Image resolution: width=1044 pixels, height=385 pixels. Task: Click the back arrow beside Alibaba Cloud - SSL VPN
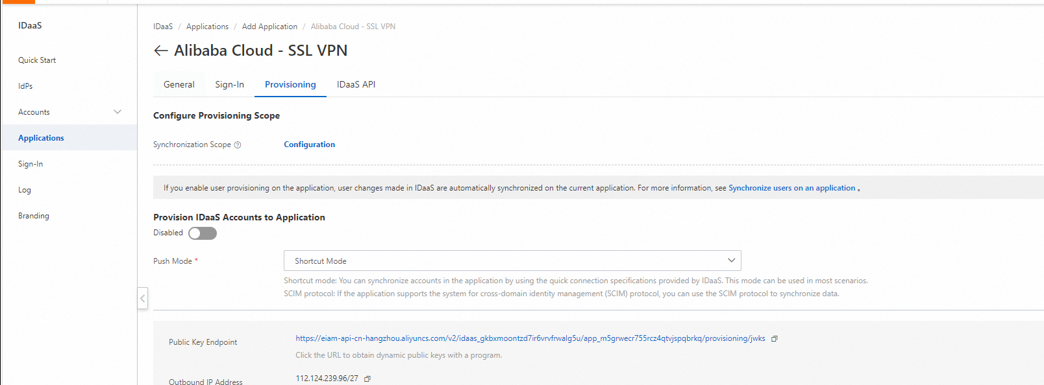pos(161,51)
